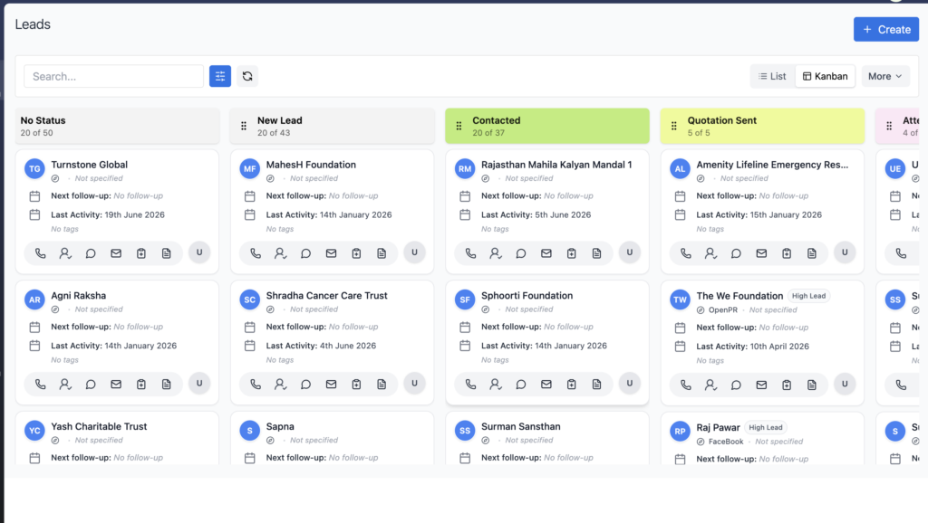Image resolution: width=928 pixels, height=523 pixels.
Task: Grab the New Lead column drag handle
Action: coord(244,126)
